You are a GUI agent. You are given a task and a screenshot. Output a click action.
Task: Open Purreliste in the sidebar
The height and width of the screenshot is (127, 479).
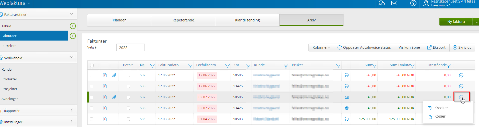9,46
